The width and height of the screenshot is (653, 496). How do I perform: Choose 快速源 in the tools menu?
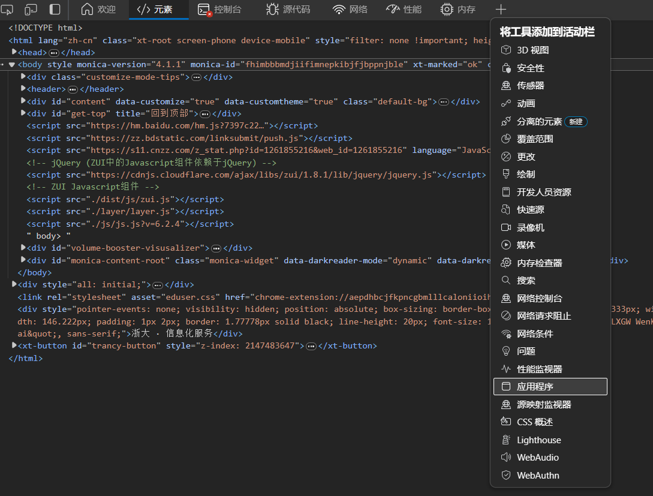[x=550, y=209]
